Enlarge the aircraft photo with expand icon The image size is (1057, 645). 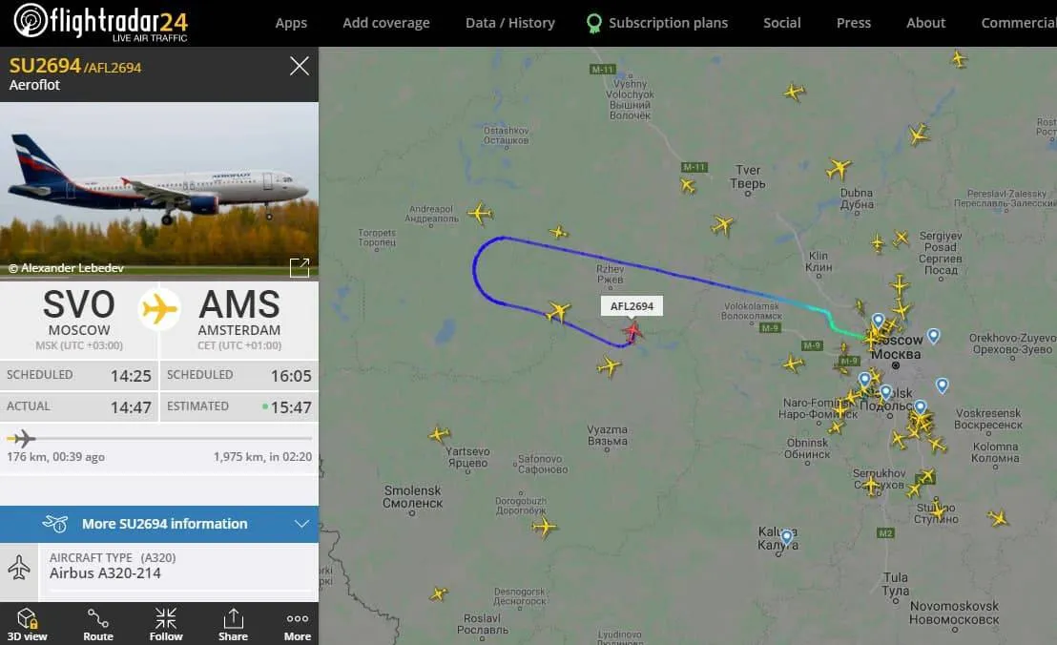tap(300, 267)
